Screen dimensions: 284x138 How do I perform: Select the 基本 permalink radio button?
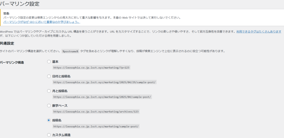(49, 62)
